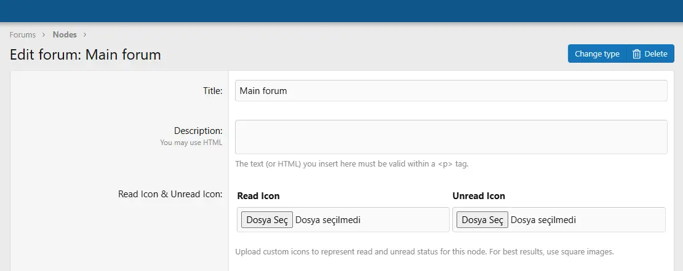683x271 pixels.
Task: Focus the Title field containing Main forum
Action: tap(451, 90)
